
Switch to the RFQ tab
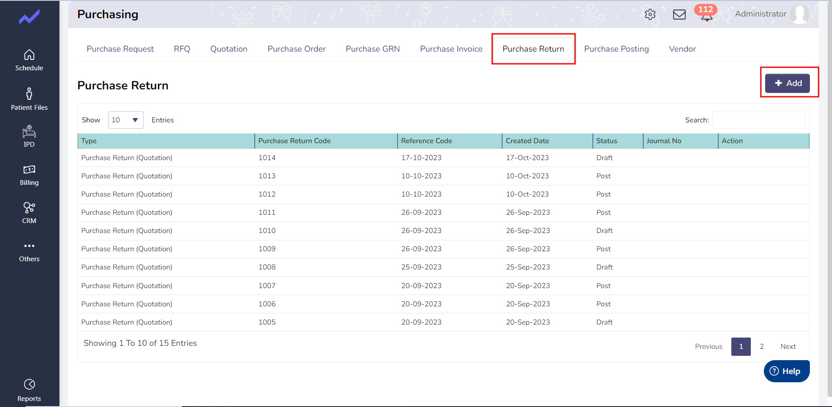click(182, 49)
